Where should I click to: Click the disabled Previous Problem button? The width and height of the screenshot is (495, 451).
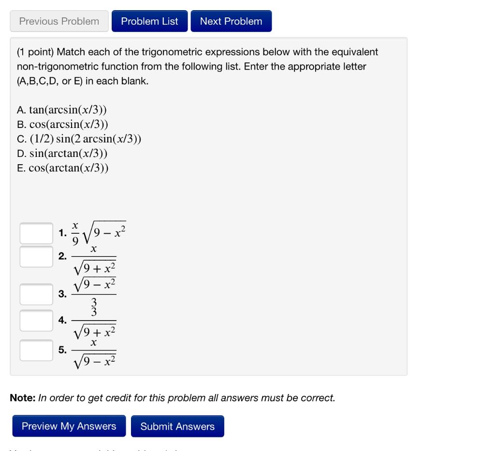[58, 21]
